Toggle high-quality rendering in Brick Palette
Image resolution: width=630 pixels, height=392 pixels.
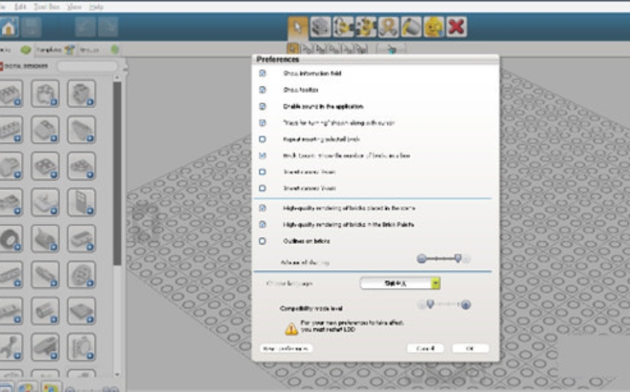coord(263,224)
